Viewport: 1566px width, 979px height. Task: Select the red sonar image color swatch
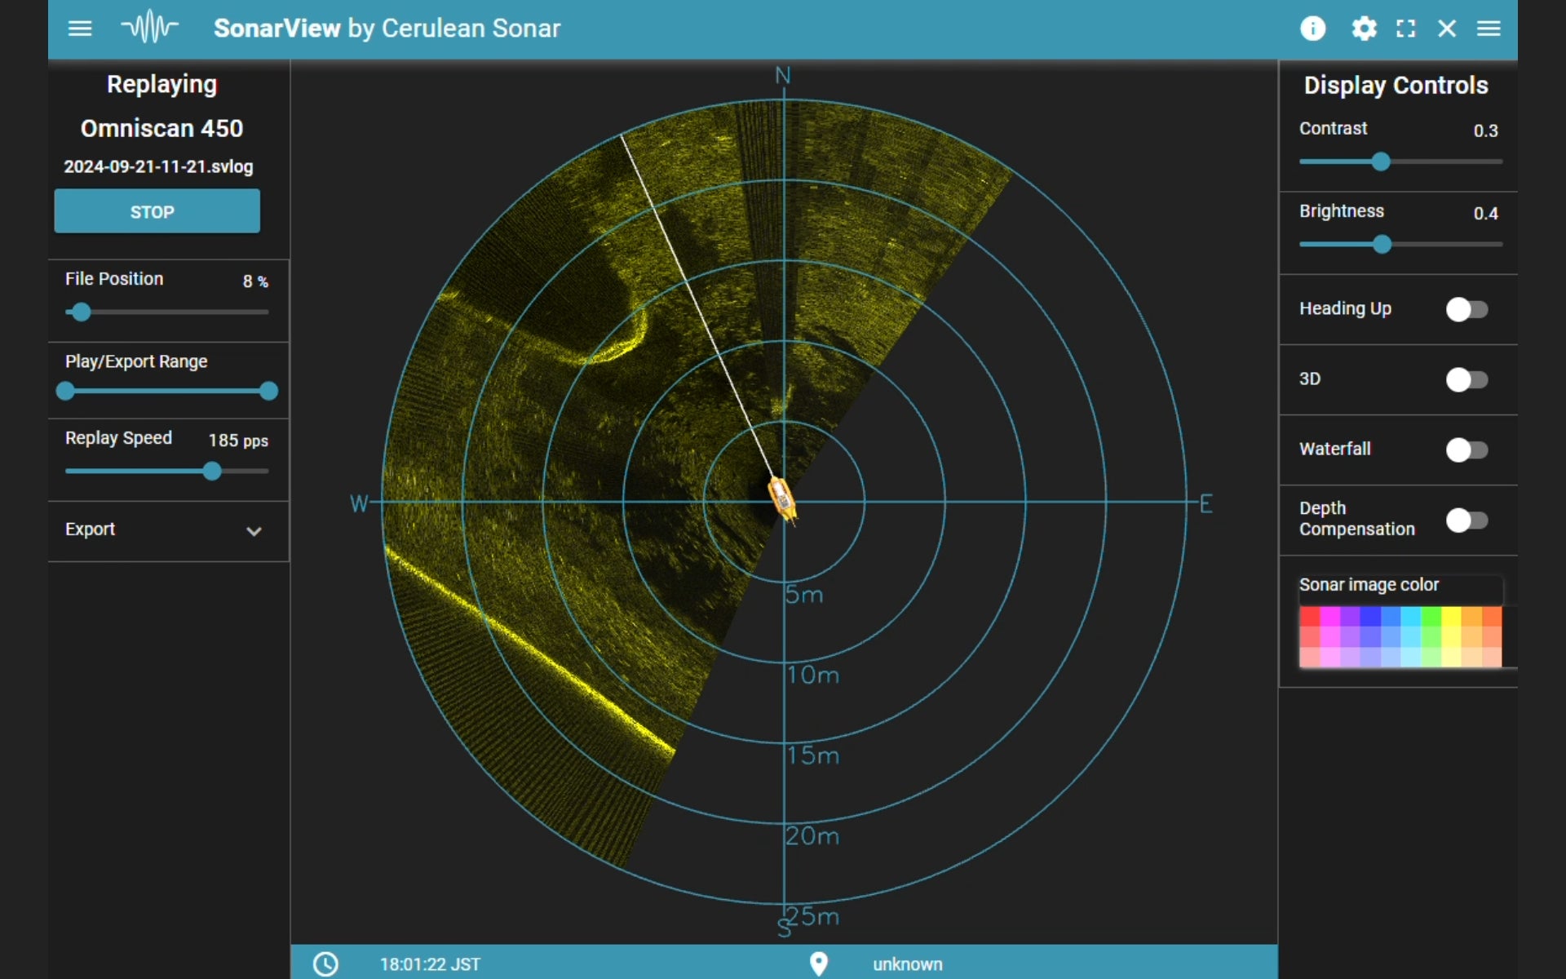(x=1310, y=617)
